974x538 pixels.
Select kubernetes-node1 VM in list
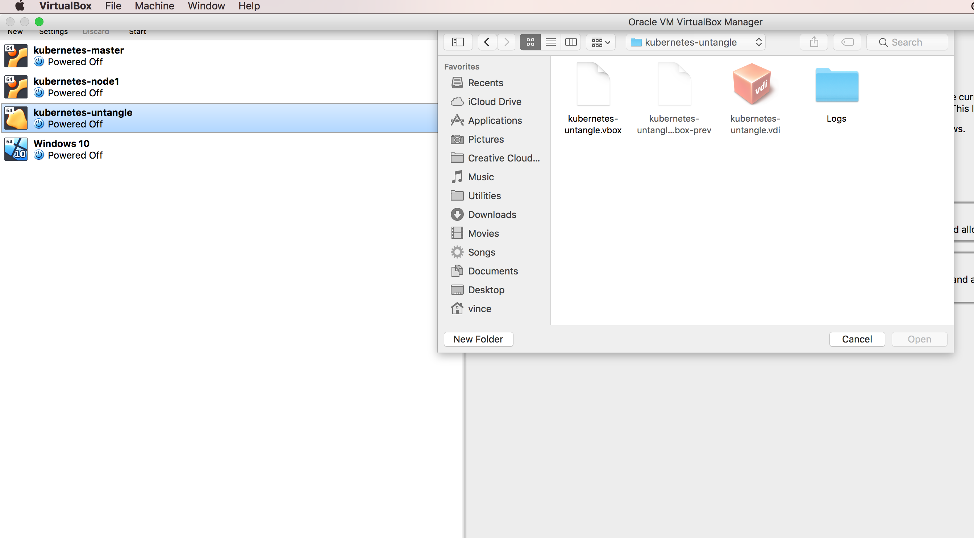pos(219,87)
